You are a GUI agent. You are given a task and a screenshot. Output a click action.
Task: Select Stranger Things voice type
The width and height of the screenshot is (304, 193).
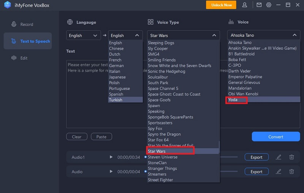click(183, 168)
